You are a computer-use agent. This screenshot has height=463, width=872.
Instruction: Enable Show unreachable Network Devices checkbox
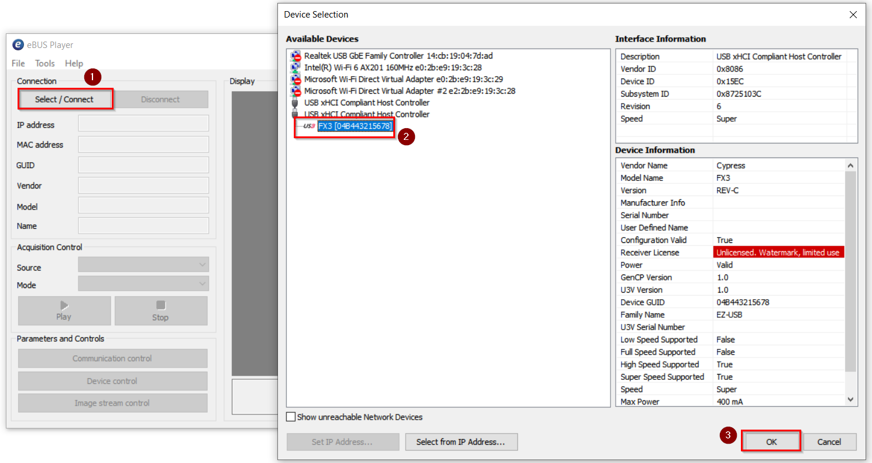pyautogui.click(x=291, y=417)
